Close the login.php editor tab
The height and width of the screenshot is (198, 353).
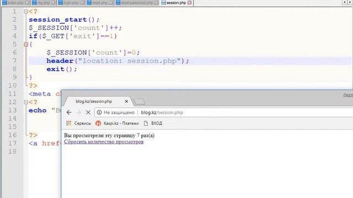click(x=82, y=3)
